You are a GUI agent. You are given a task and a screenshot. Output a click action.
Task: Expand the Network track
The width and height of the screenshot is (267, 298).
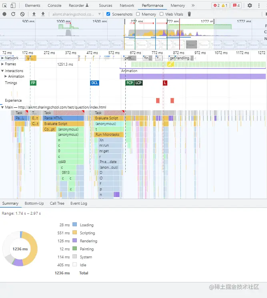[x=2, y=58]
